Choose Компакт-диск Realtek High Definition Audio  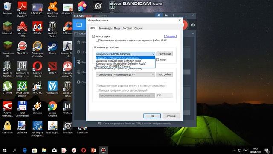[x=125, y=64]
